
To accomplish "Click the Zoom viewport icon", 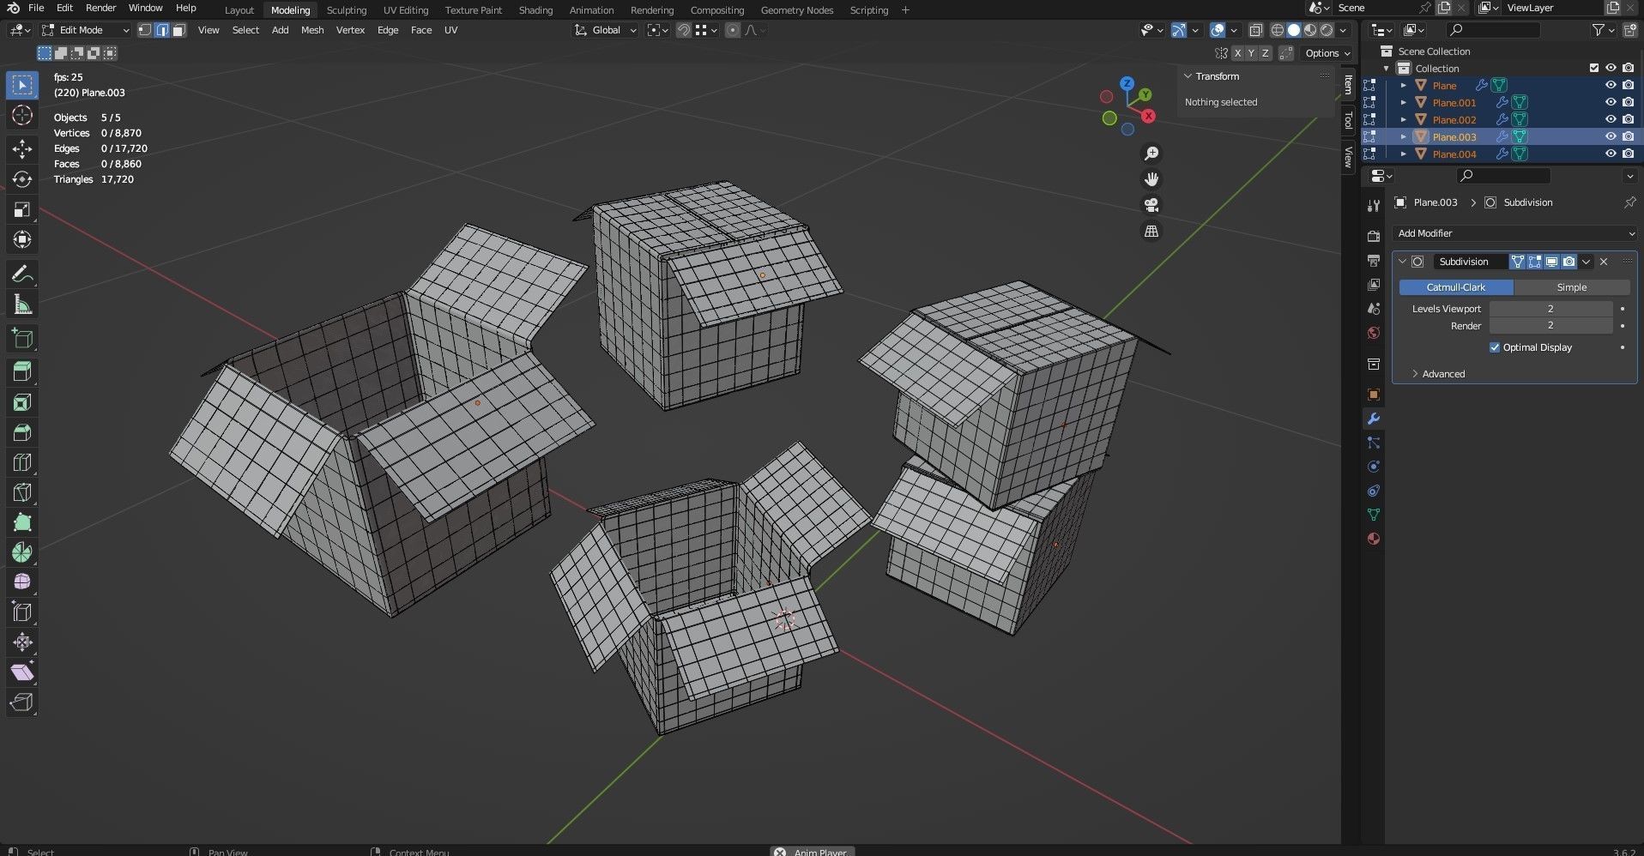I will (x=1151, y=154).
